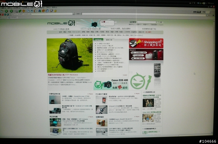
Task: Open the glofiish X800 article
Action: click(x=122, y=97)
